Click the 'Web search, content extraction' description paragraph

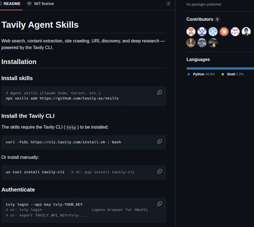point(83,44)
